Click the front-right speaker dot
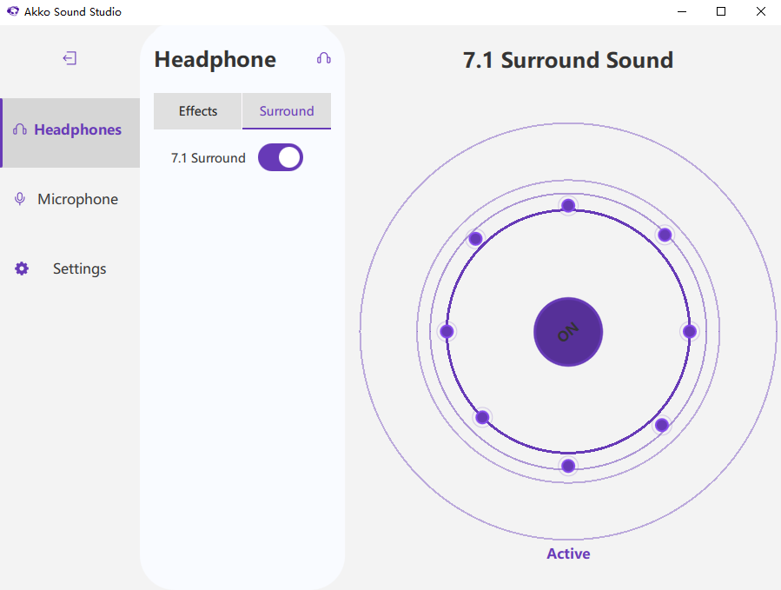 (664, 234)
